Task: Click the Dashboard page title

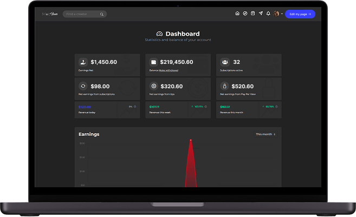Action: 183,34
